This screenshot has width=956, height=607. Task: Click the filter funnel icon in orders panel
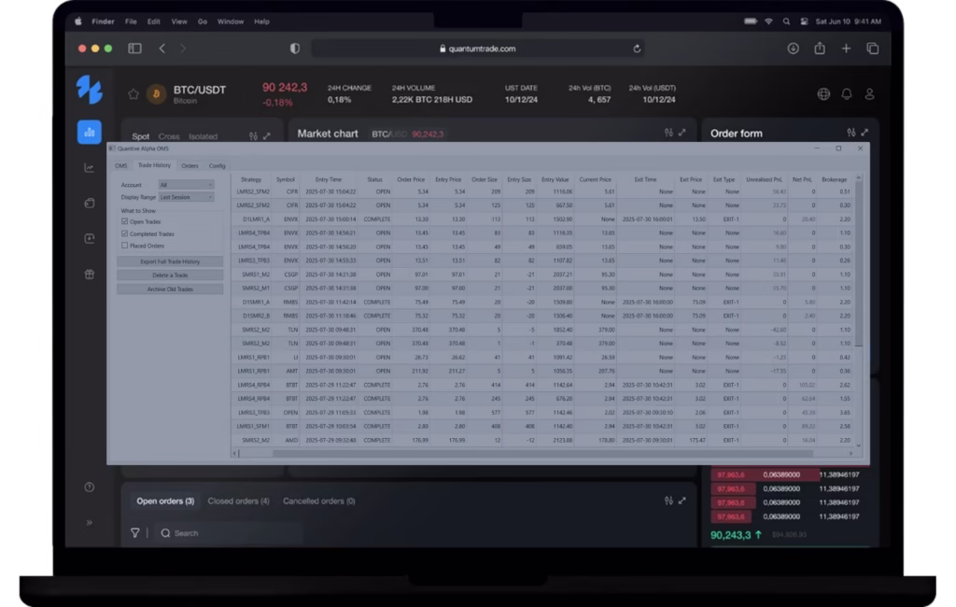135,532
